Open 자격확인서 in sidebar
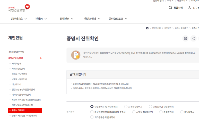199x119 pixels. tap(16, 64)
